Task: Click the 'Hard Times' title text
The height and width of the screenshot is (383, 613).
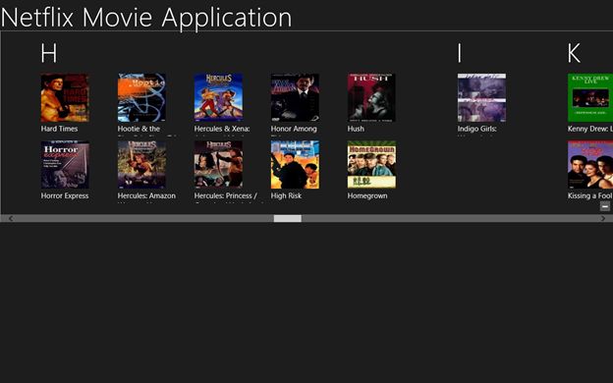Action: click(x=59, y=129)
